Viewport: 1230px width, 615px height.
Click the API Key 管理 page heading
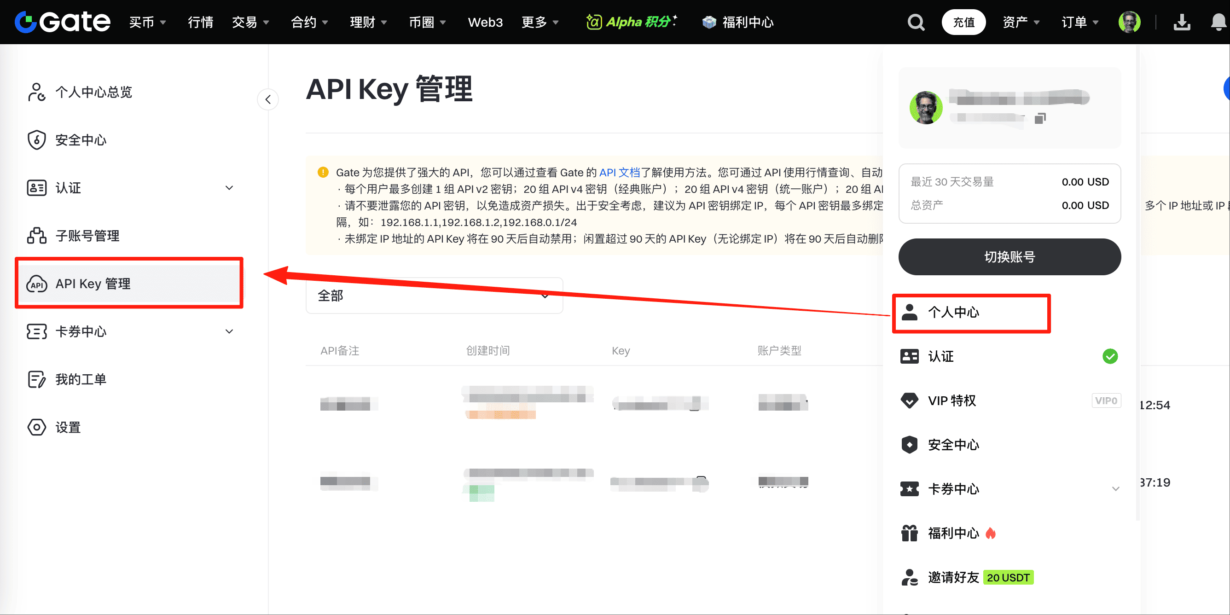pyautogui.click(x=389, y=89)
